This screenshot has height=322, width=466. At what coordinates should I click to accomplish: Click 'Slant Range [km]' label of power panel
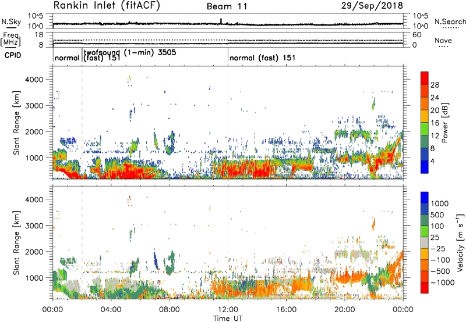[16, 123]
